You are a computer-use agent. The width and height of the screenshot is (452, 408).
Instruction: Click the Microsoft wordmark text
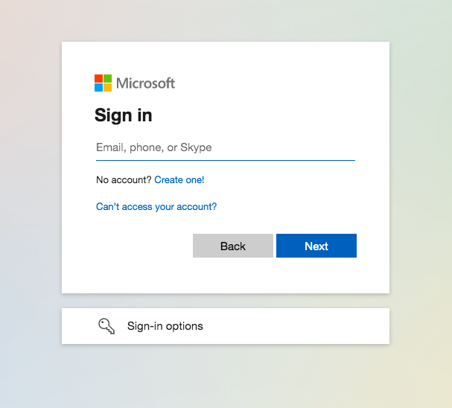pyautogui.click(x=145, y=83)
